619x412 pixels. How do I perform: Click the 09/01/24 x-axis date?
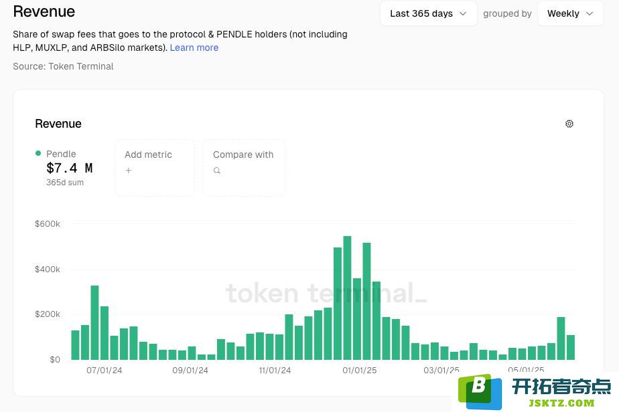coord(190,371)
